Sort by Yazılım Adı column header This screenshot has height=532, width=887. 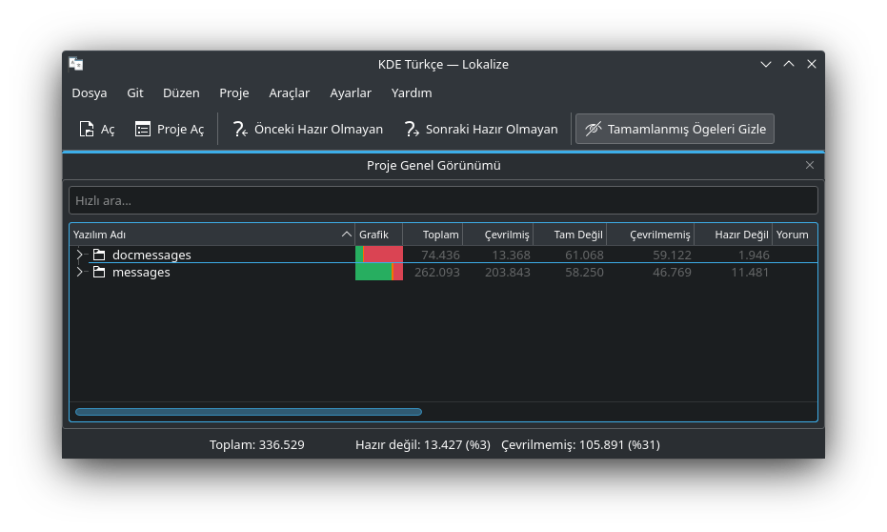click(x=205, y=235)
